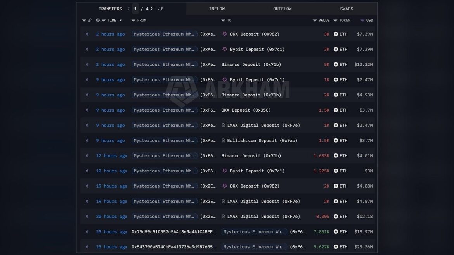This screenshot has height=255, width=454.
Task: Switch to the OUTFLOW tab
Action: coord(282,9)
